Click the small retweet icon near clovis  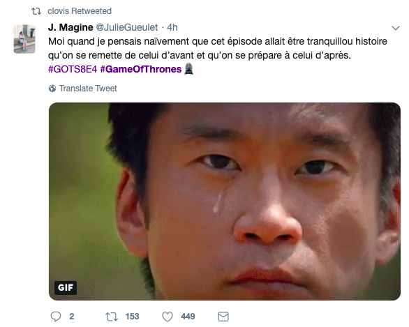click(36, 11)
